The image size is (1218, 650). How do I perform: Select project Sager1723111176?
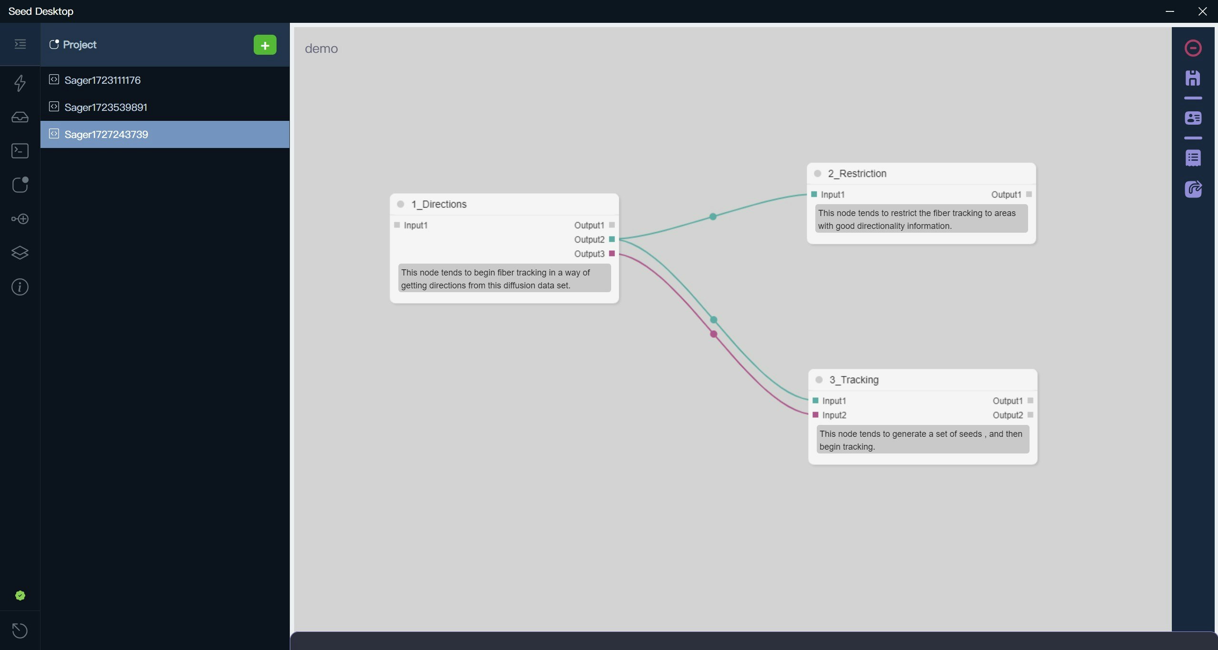coord(102,80)
